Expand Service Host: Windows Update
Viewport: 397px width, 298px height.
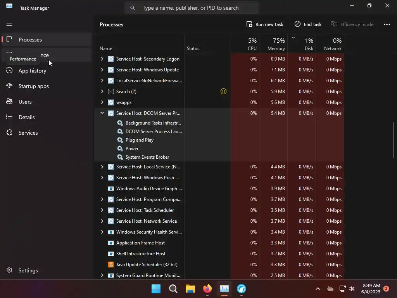(102, 70)
